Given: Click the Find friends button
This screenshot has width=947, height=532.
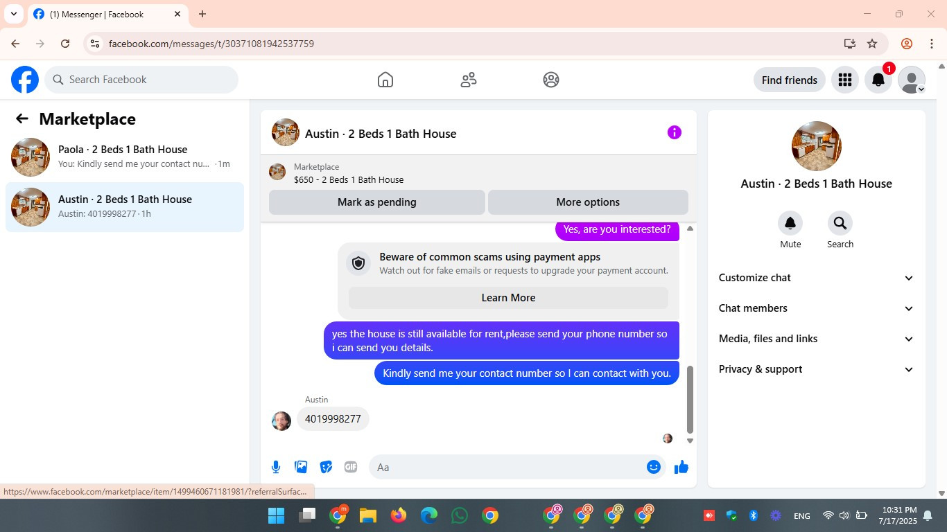Looking at the screenshot, I should [790, 80].
